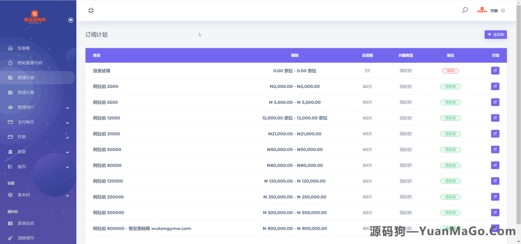Click the 添加新 button
The height and width of the screenshot is (244, 521).
click(x=496, y=35)
